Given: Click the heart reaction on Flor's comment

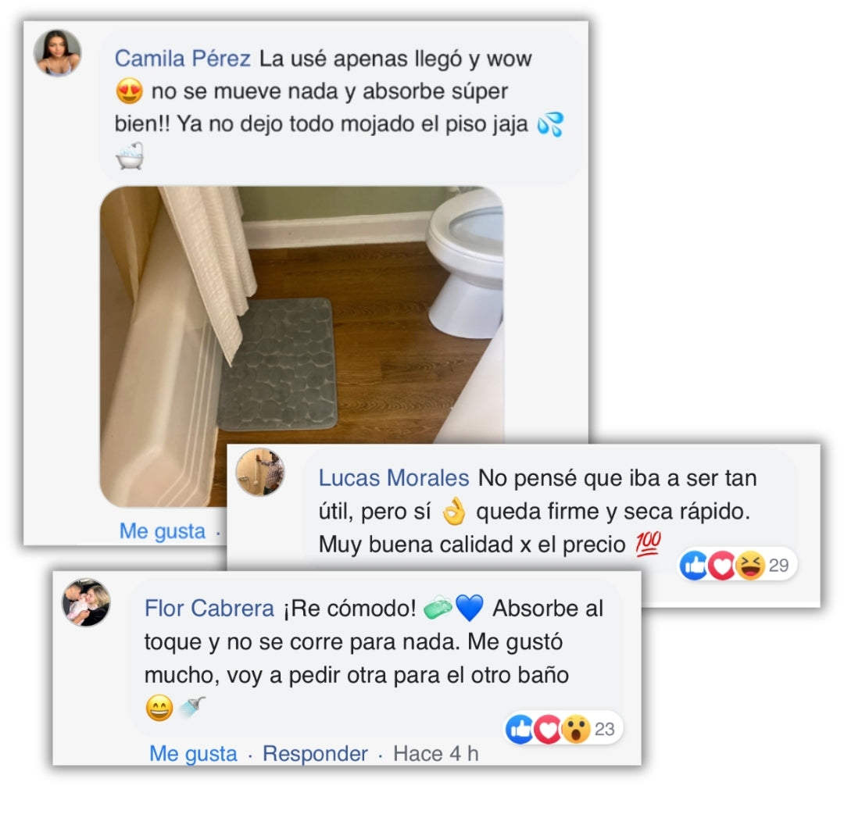Looking at the screenshot, I should pyautogui.click(x=548, y=729).
